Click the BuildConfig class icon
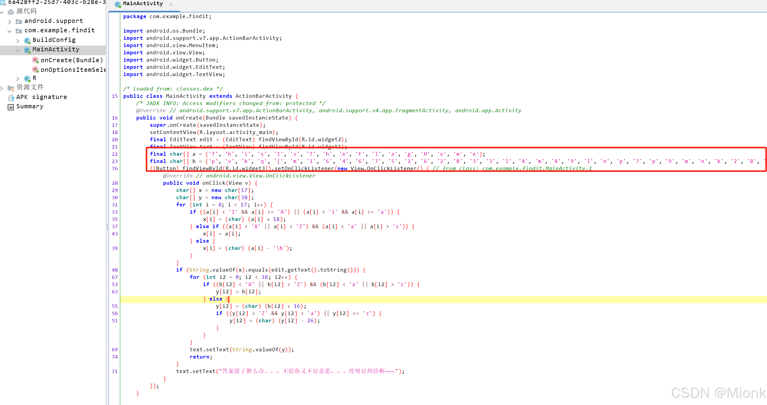Screen dimensions: 767x405 27,40
